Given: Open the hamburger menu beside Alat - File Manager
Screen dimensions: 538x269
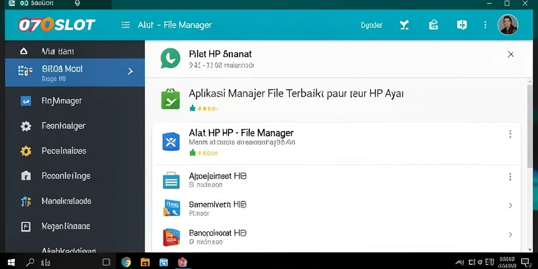Looking at the screenshot, I should click(x=126, y=25).
